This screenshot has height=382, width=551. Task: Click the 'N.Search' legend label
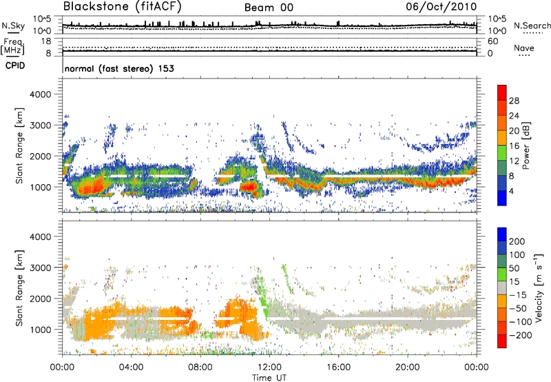click(x=532, y=26)
